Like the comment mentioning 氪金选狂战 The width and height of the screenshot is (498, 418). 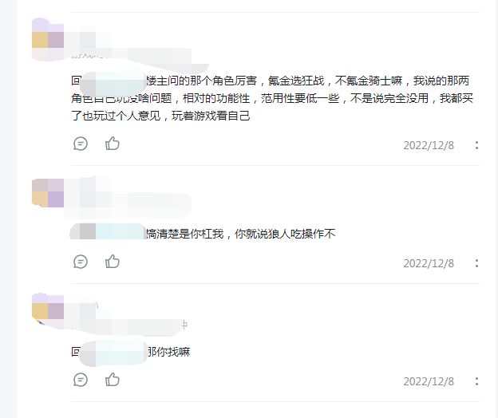tap(113, 144)
